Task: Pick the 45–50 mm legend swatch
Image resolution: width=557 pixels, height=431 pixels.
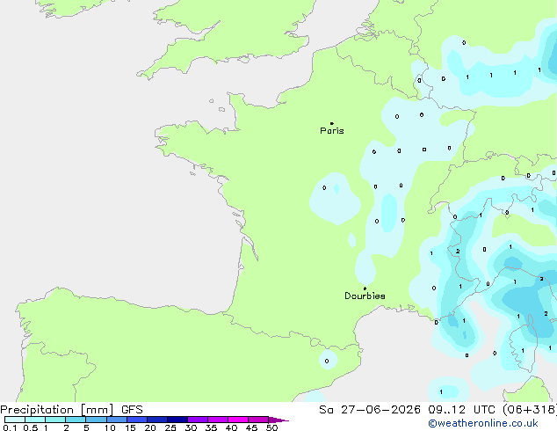Action: pos(258,420)
